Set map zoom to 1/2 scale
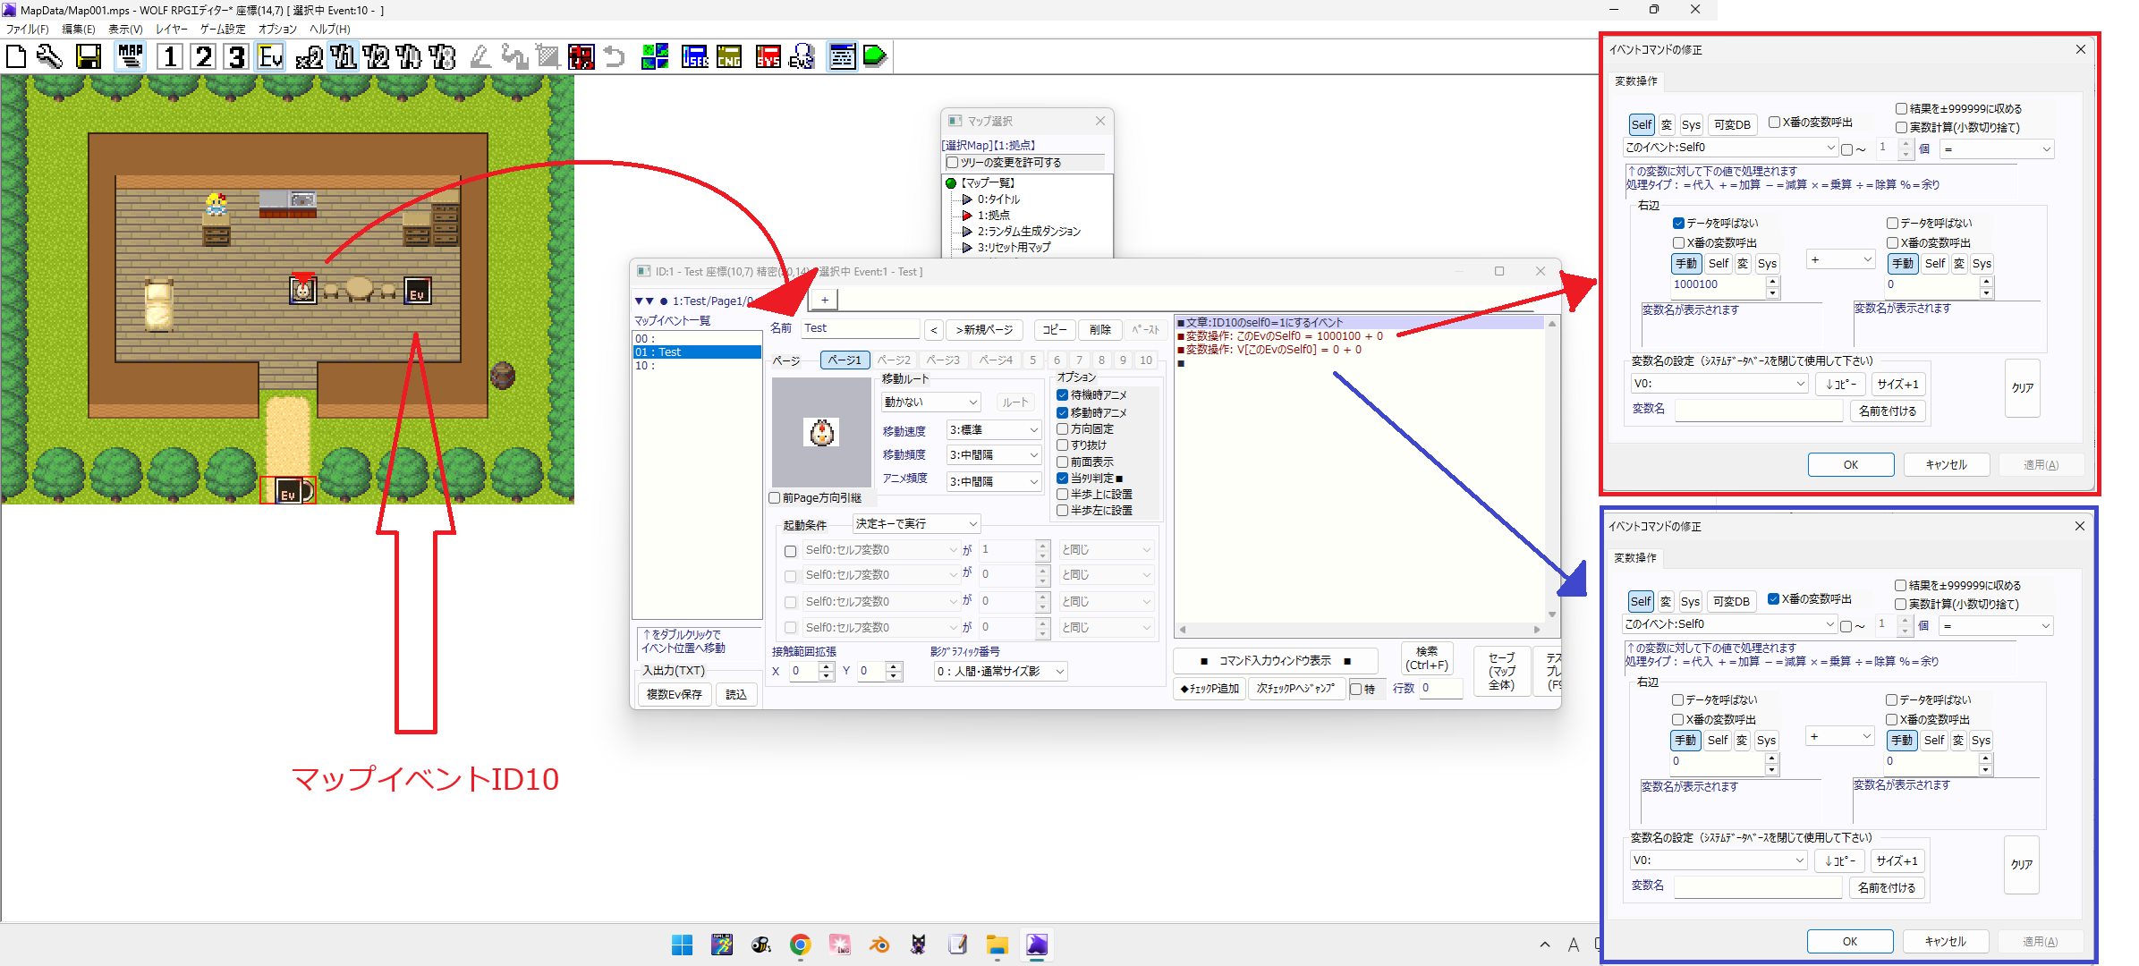Viewport: 2139px width, 966px height. coord(376,57)
